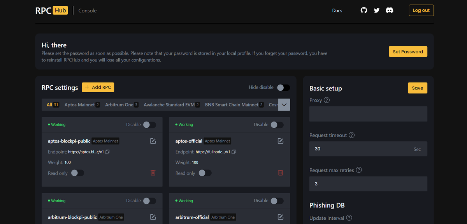Click the RPC Hub logo

click(x=51, y=11)
